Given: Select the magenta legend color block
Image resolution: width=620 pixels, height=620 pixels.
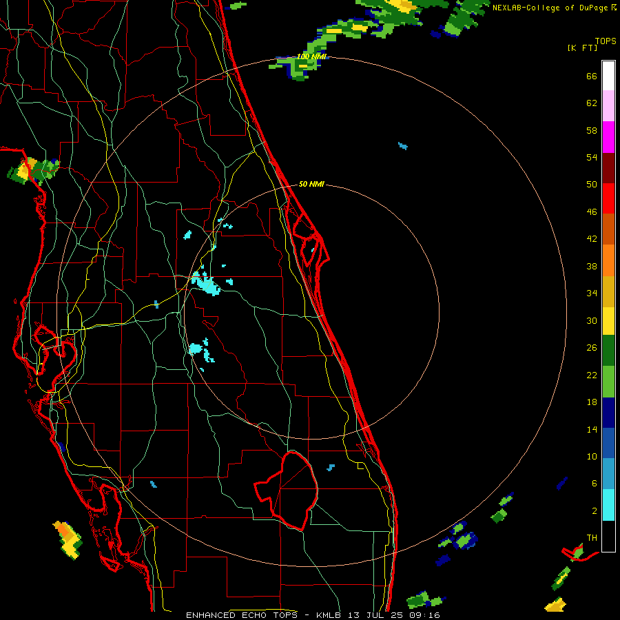Looking at the screenshot, I should [608, 137].
